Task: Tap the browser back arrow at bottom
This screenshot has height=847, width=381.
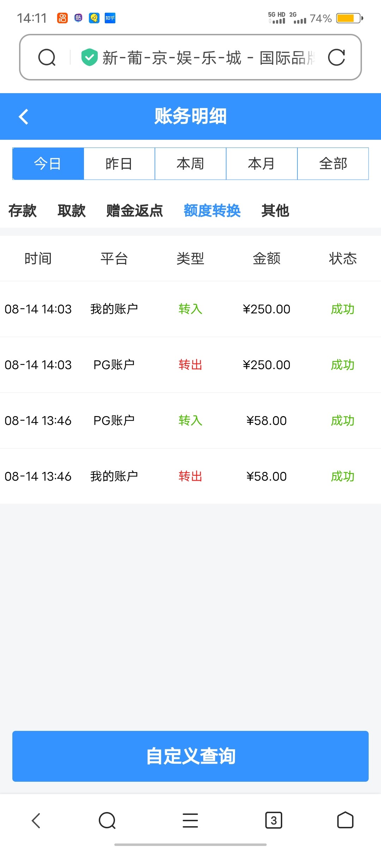Action: click(36, 820)
